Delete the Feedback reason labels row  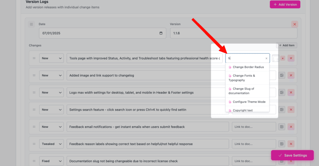(291, 144)
